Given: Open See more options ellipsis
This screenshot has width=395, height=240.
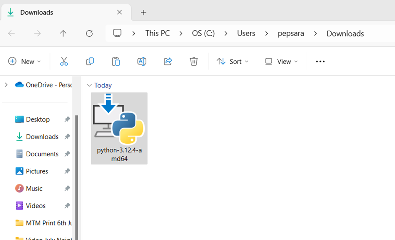Looking at the screenshot, I should (320, 61).
